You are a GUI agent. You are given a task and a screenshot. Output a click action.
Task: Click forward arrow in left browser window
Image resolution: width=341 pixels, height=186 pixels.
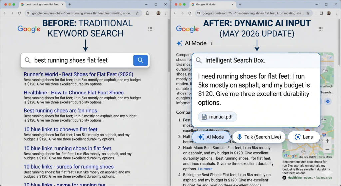tap(12, 13)
